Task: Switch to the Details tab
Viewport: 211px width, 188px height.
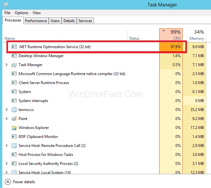Action: tap(69, 21)
